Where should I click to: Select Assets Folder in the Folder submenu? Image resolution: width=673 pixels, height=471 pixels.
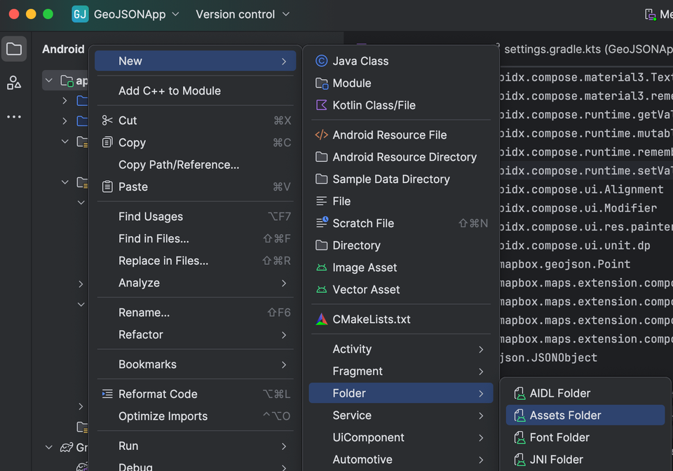565,415
